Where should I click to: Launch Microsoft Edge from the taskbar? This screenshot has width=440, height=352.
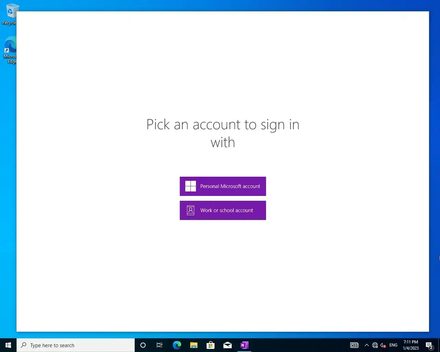point(177,345)
